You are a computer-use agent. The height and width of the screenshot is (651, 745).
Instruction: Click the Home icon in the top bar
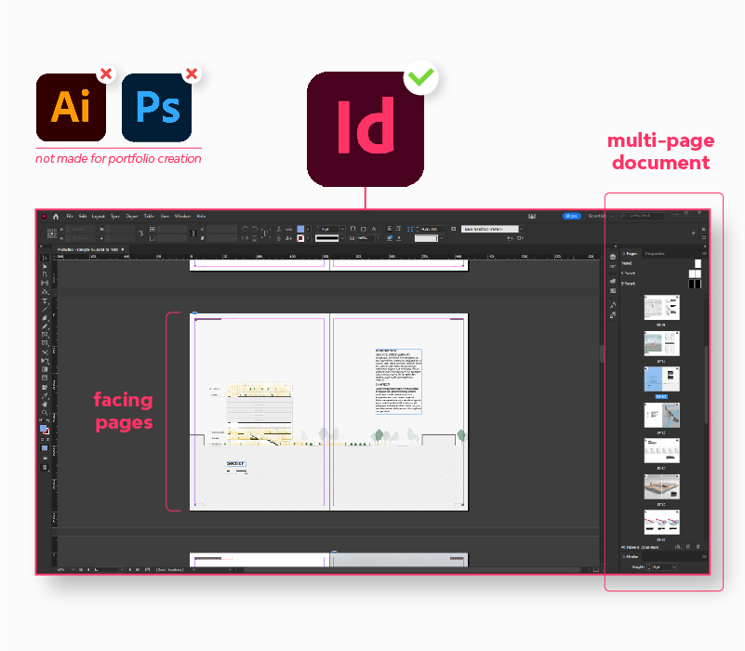coord(55,216)
